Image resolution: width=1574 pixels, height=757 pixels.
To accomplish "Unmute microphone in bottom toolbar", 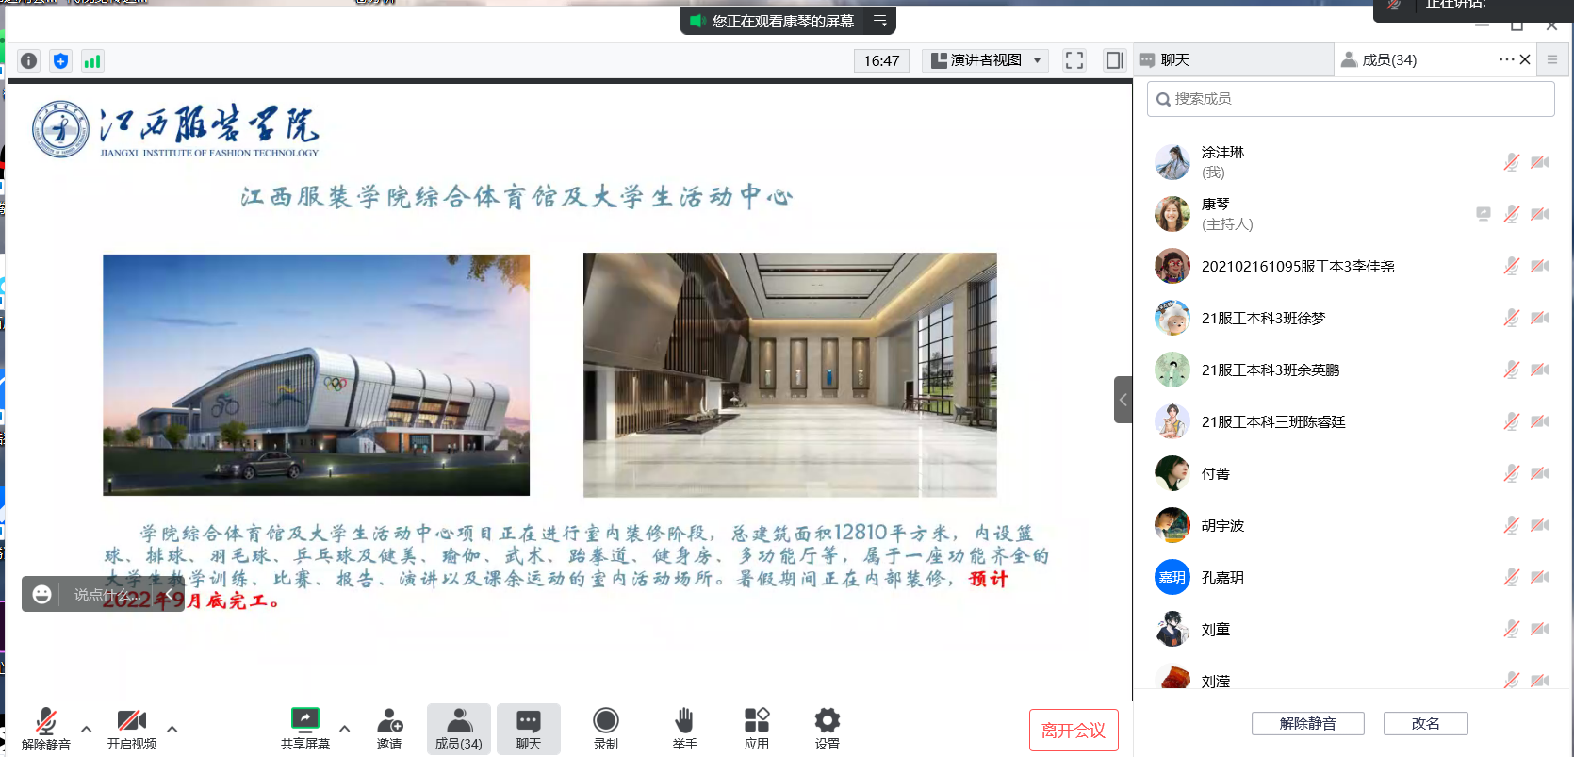I will [x=45, y=729].
